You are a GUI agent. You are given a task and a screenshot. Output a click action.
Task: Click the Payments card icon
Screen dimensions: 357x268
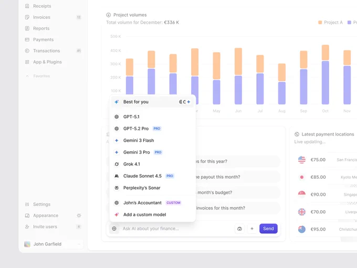point(27,39)
